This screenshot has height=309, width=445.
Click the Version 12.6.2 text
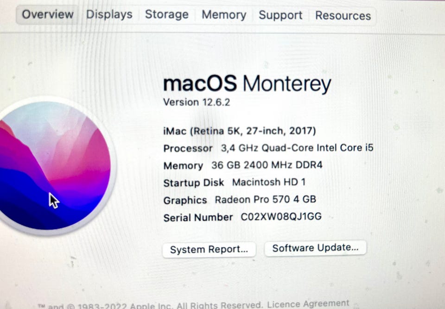coord(197,102)
